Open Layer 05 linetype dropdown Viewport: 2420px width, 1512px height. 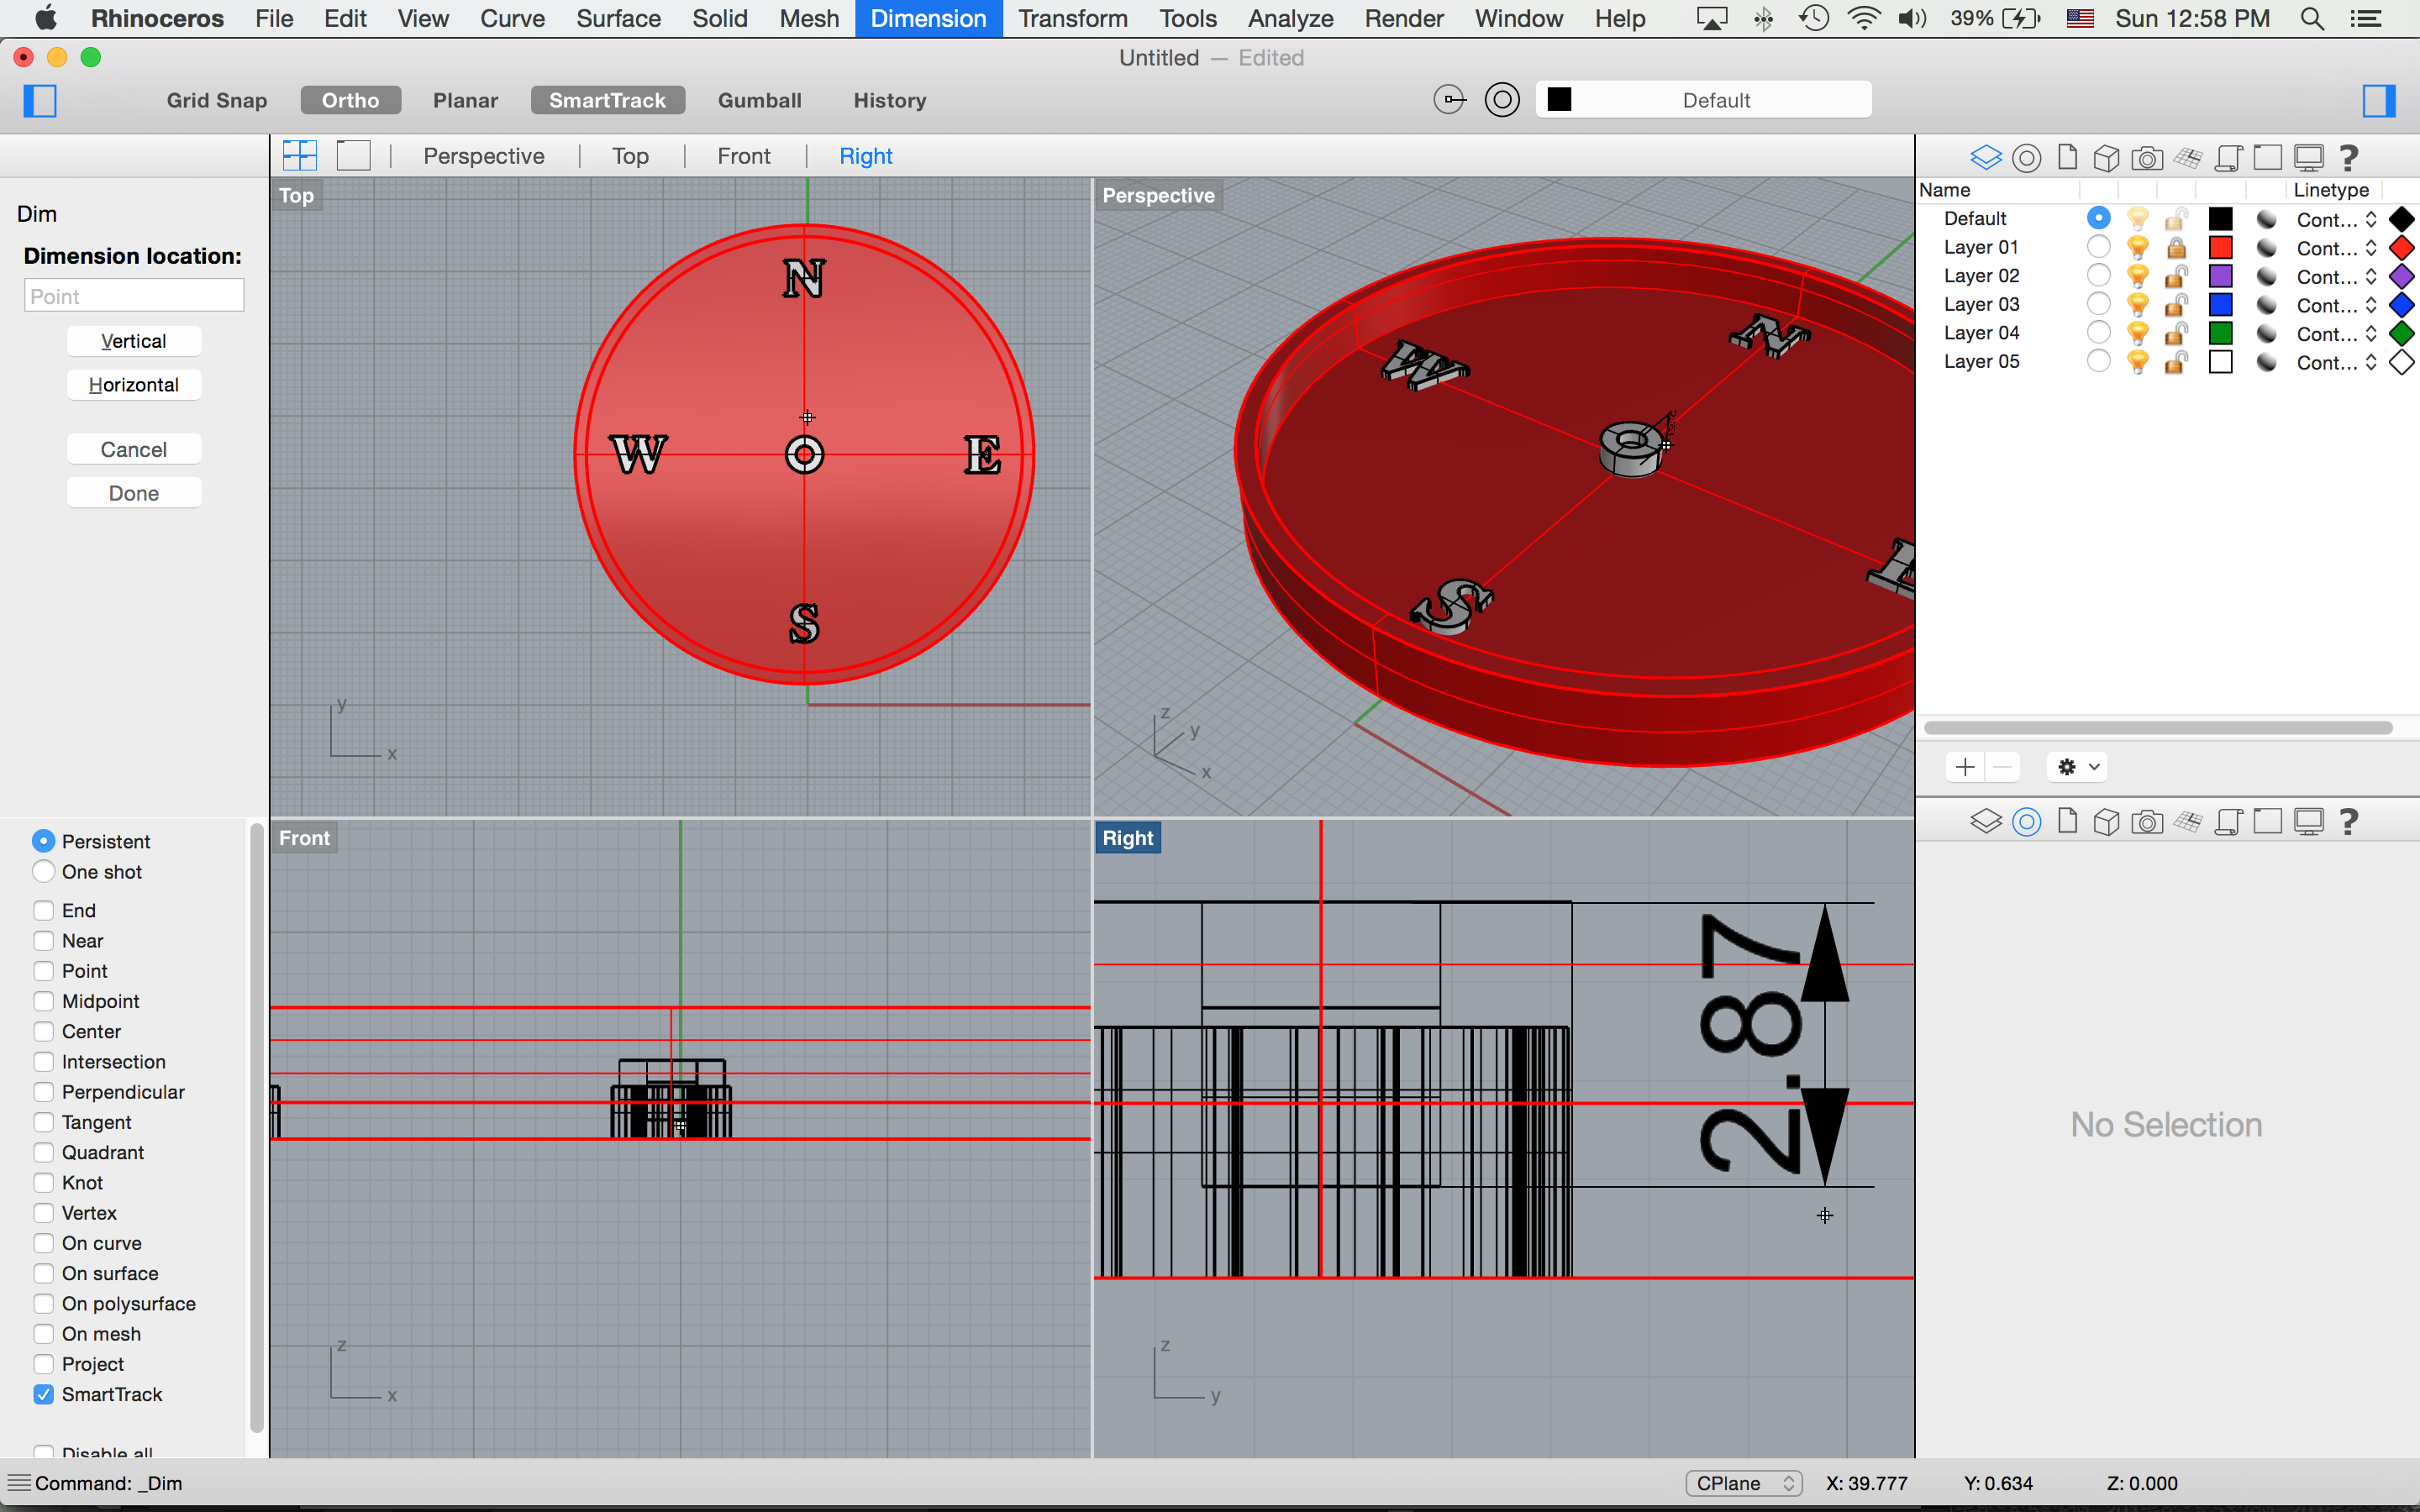(x=2336, y=363)
